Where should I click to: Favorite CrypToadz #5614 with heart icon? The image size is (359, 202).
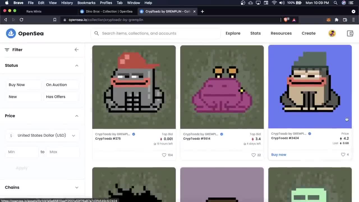coord(254,155)
